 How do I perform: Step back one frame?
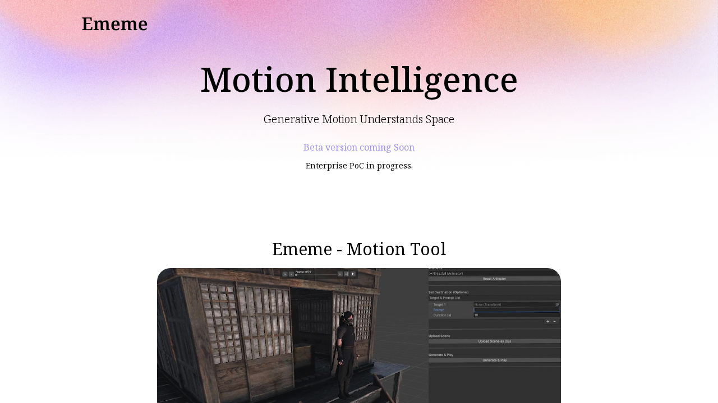[292, 274]
